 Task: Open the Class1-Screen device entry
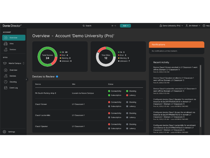[x=41, y=104]
